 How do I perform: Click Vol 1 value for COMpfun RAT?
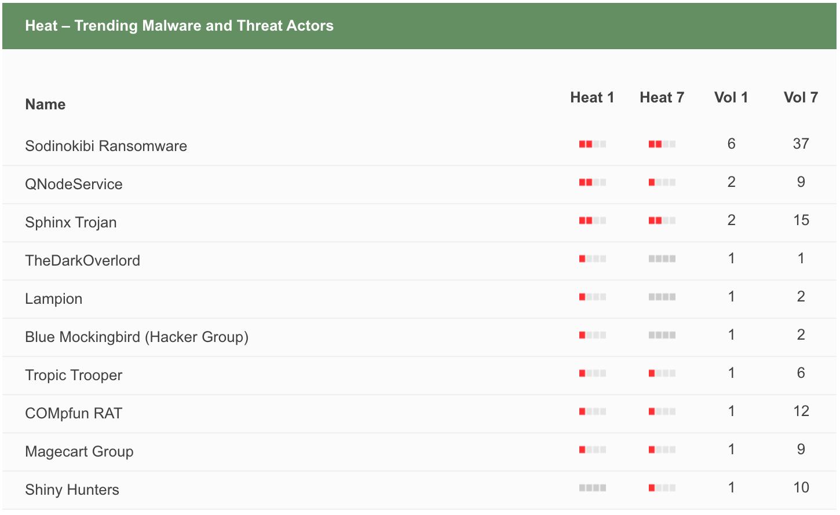pos(731,411)
